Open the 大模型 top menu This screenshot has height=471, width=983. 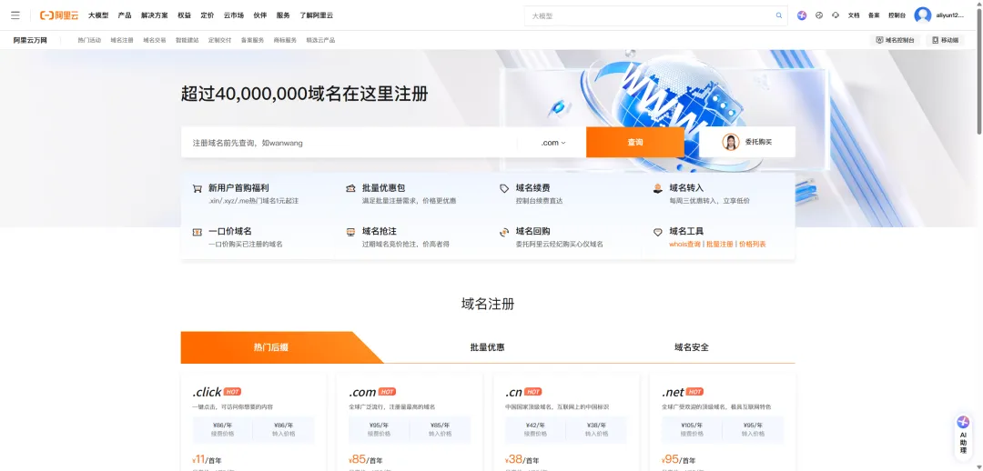click(x=98, y=15)
